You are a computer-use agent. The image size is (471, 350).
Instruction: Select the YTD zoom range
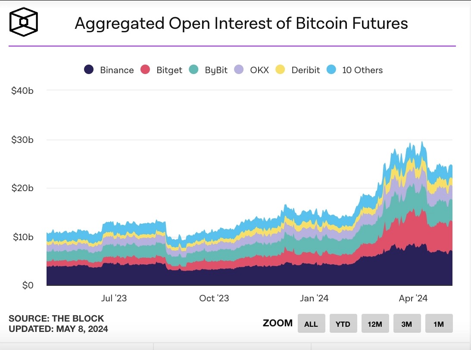[343, 324]
